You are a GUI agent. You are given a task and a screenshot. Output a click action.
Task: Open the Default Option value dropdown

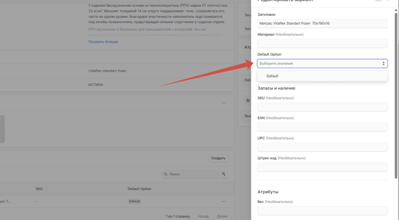click(322, 63)
